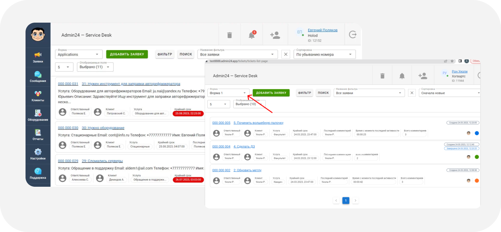Viewport: 501px width, 232px height.
Task: Open the Рон Уизли profile link
Action: [x=460, y=72]
